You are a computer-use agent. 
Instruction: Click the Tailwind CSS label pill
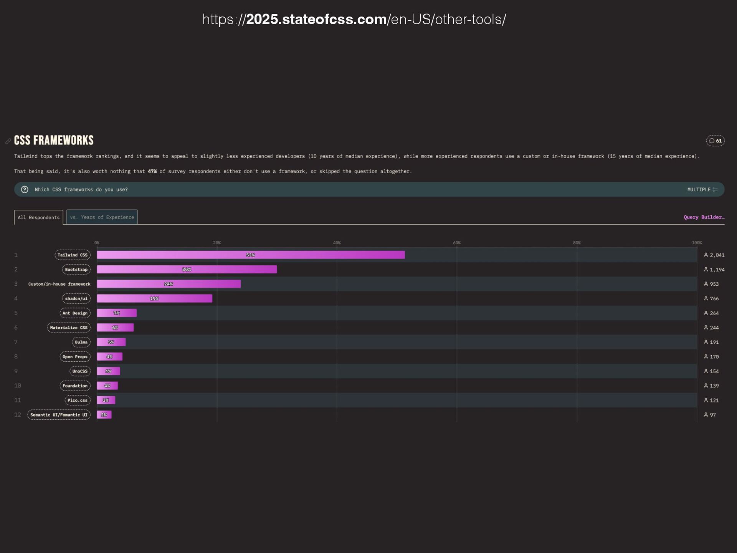(73, 255)
